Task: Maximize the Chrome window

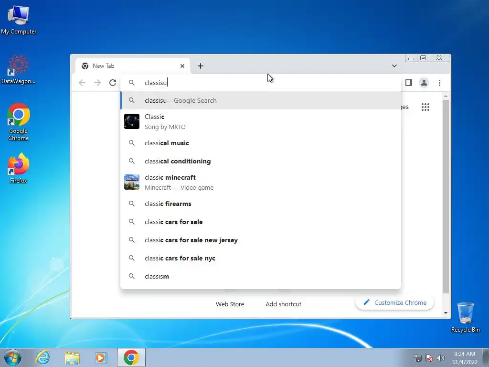Action: pyautogui.click(x=423, y=58)
